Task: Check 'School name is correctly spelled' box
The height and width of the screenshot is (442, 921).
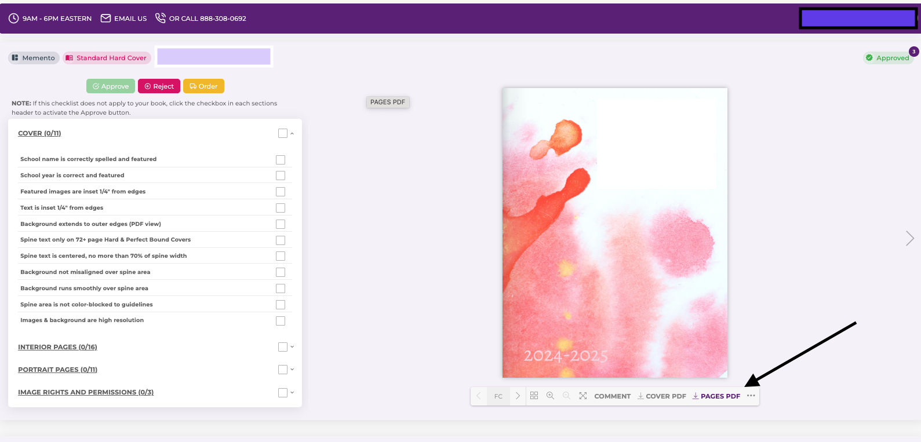Action: click(281, 159)
